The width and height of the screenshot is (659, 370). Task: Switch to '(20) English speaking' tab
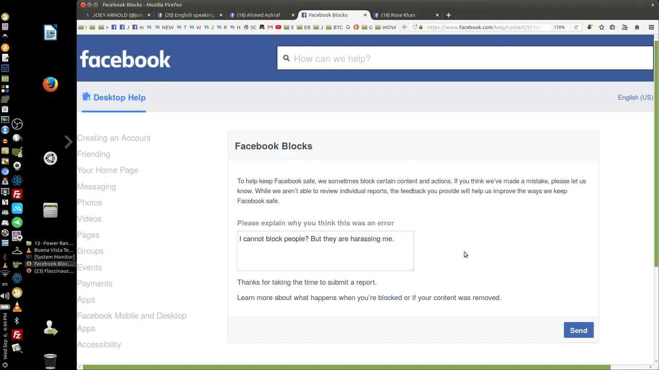[189, 15]
